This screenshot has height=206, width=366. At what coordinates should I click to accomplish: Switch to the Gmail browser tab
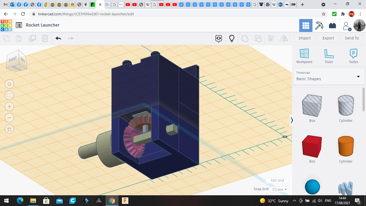point(6,5)
